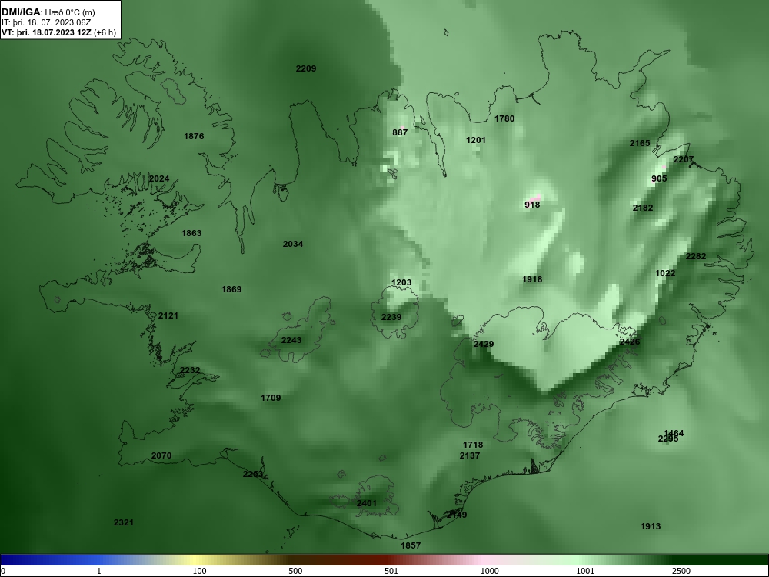The height and width of the screenshot is (577, 769).
Task: Click the 2024 height value
Action: pos(159,178)
